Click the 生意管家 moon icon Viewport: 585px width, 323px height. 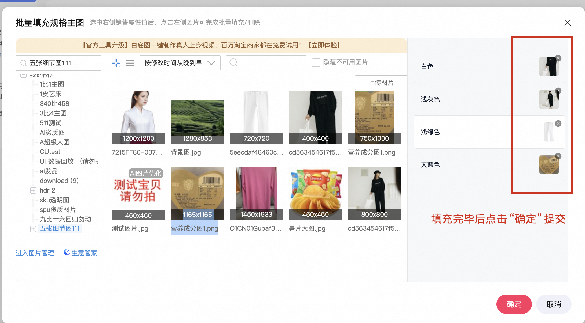tap(67, 252)
